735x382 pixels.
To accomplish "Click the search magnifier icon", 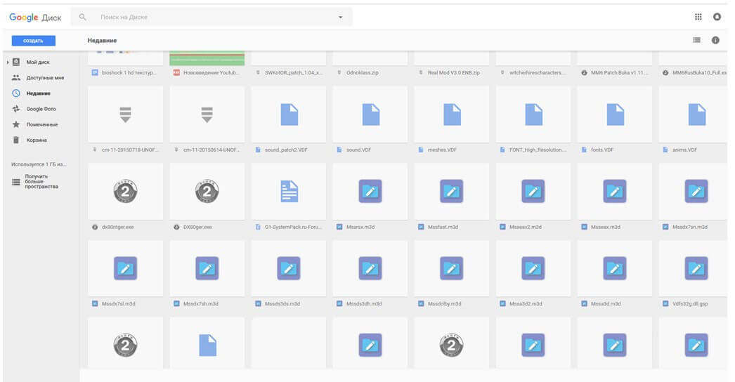I will pyautogui.click(x=83, y=17).
